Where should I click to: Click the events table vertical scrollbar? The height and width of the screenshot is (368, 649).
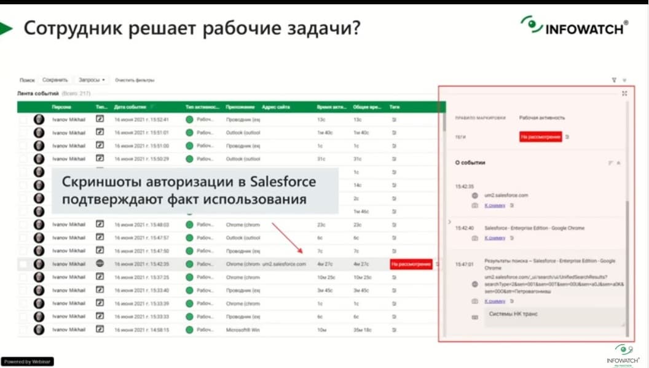click(x=444, y=121)
